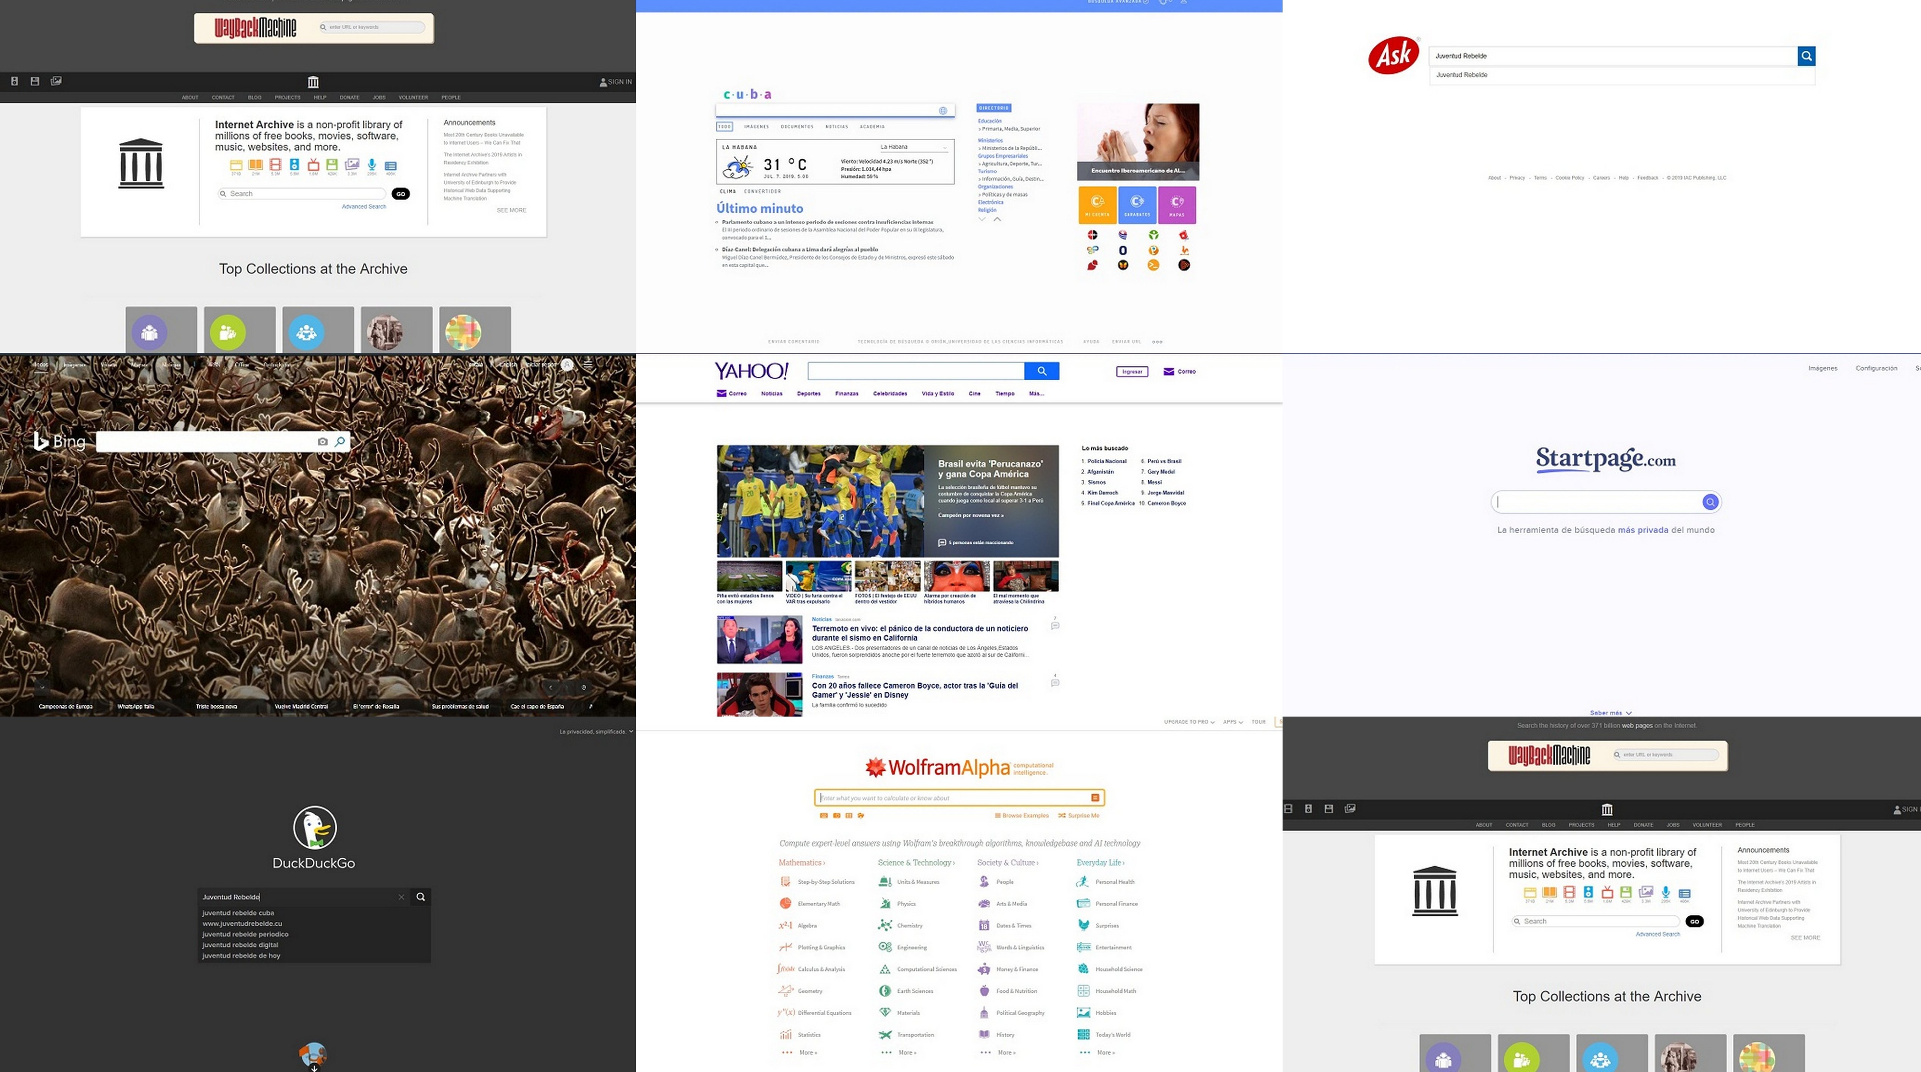The image size is (1921, 1072).
Task: Open the orange Mi Cuenta tile
Action: [1097, 205]
